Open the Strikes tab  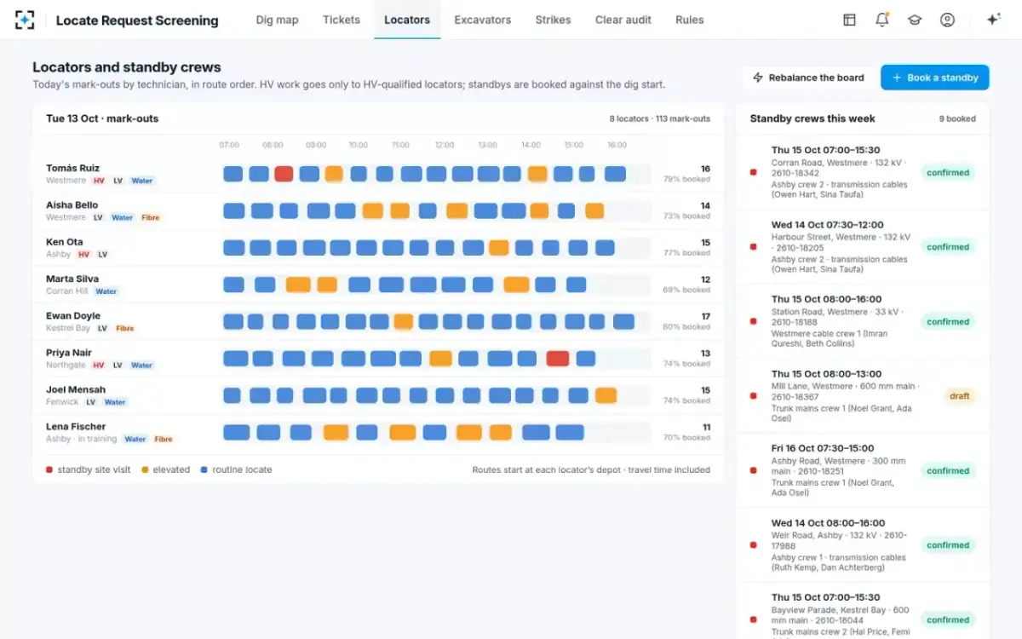(x=554, y=20)
